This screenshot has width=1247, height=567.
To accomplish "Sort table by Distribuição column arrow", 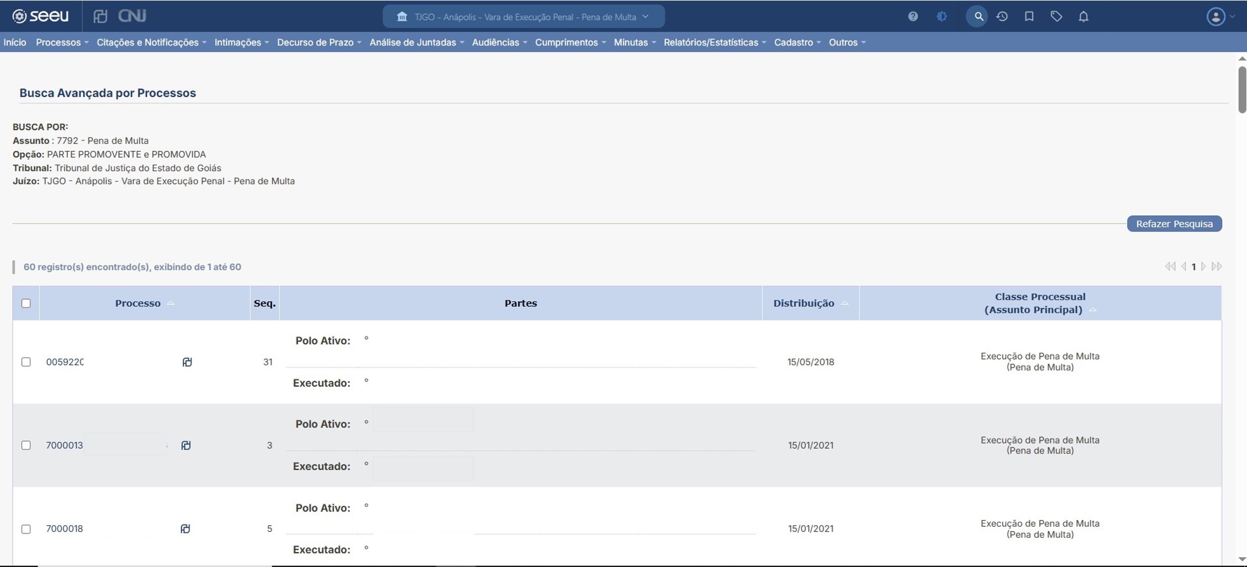I will click(845, 303).
